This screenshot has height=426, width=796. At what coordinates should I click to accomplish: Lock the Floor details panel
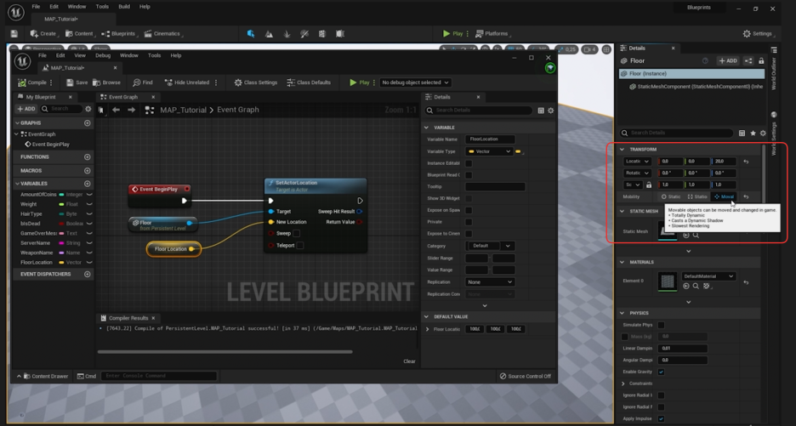click(761, 61)
